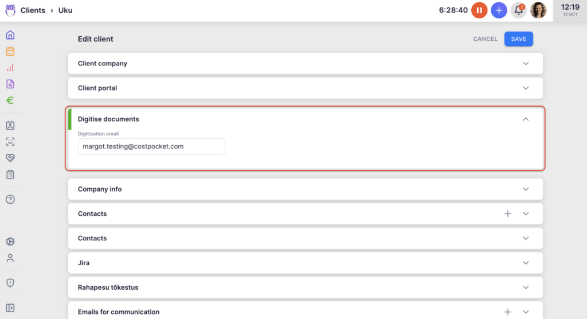587x319 pixels.
Task: Click the Clients breadcrumb
Action: click(33, 10)
